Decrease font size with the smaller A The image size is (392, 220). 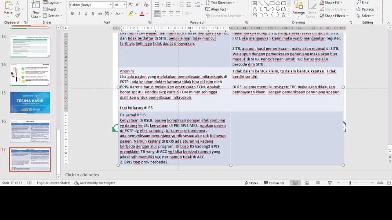click(138, 5)
